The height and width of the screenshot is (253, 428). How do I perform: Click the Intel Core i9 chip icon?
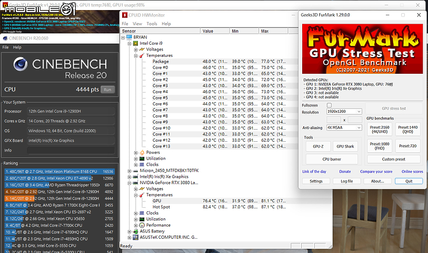click(135, 43)
